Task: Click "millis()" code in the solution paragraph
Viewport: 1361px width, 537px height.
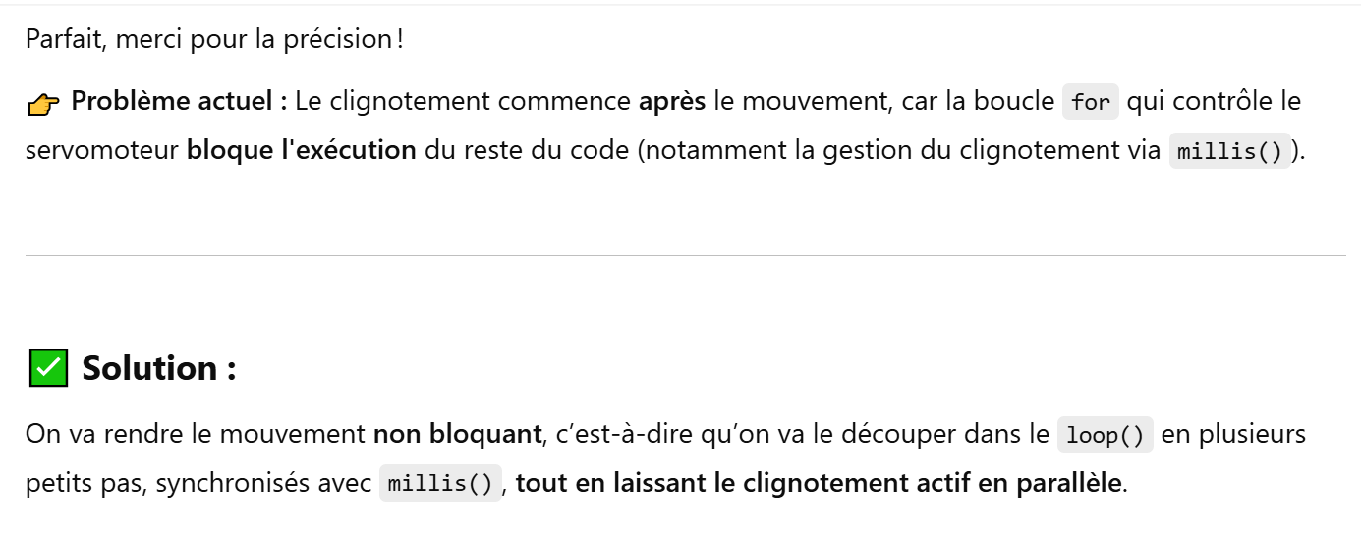Action: pos(440,484)
